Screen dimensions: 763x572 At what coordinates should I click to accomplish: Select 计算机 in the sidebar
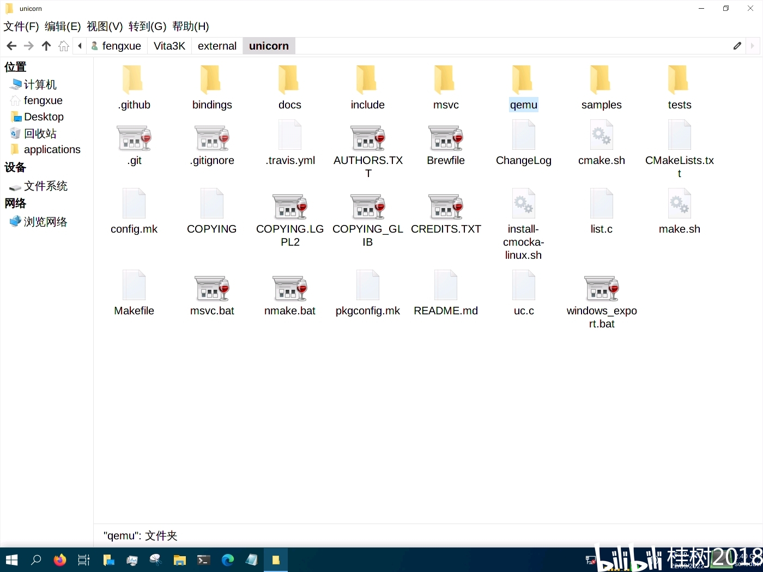[34, 84]
